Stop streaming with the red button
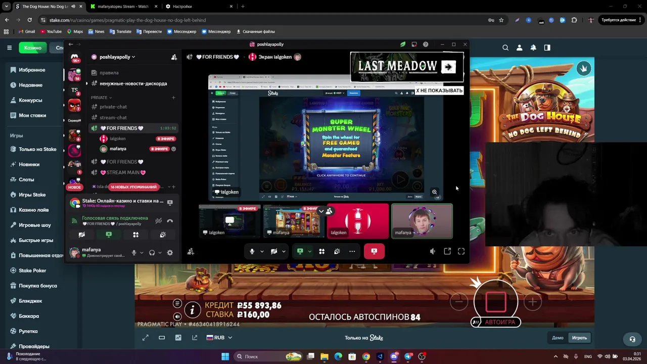Screen dimensions: 647x364 click(x=374, y=251)
